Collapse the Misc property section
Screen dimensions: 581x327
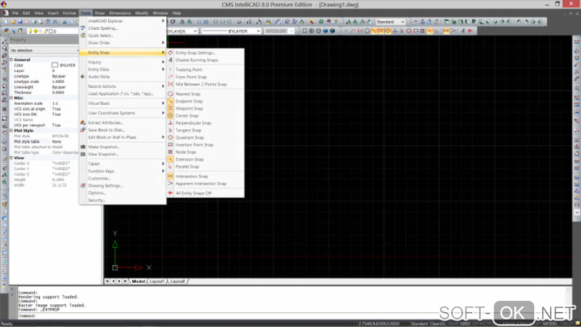point(11,98)
